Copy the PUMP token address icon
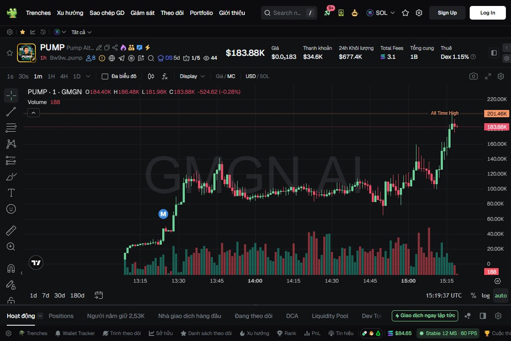The height and width of the screenshot is (341, 511). tap(107, 48)
